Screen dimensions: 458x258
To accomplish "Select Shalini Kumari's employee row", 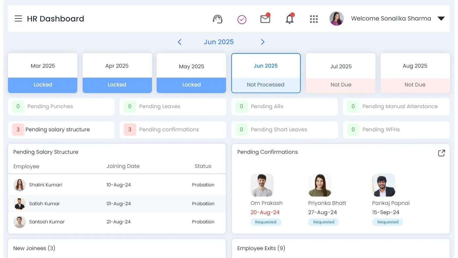I will point(117,185).
